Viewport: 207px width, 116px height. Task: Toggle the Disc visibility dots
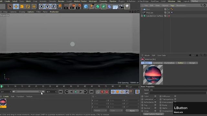click(x=168, y=9)
